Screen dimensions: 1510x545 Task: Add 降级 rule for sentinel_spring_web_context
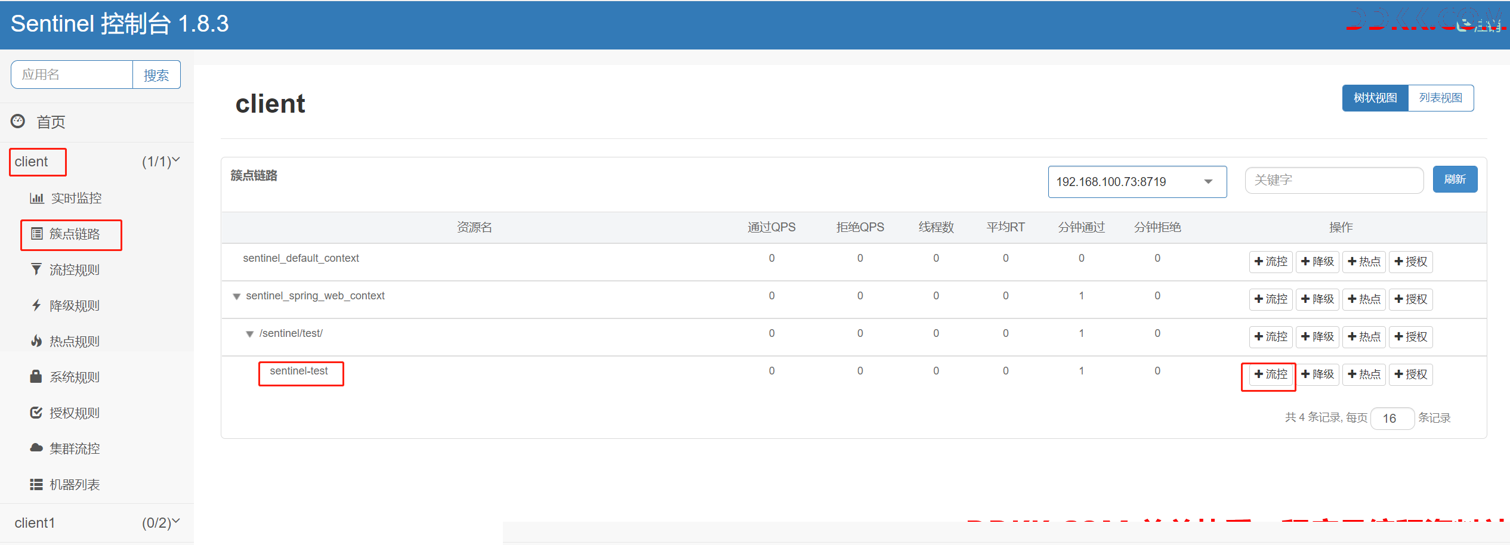pos(1317,299)
